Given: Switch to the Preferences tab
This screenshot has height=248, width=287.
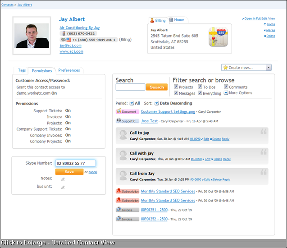Looking at the screenshot, I should coord(69,70).
